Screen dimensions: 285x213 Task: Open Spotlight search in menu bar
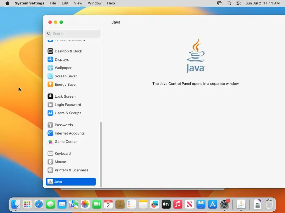coord(229,3)
